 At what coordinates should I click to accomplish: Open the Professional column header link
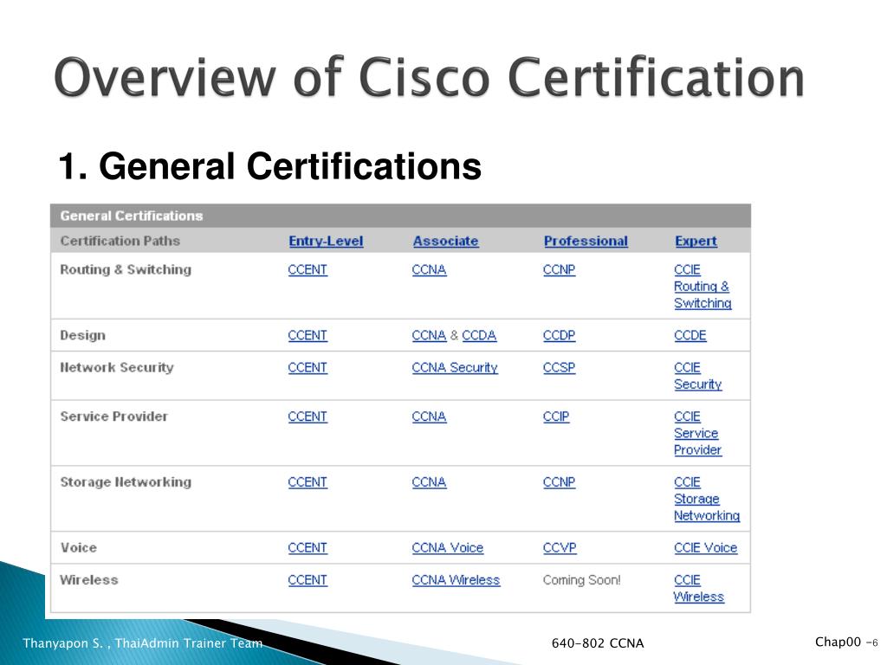586,242
